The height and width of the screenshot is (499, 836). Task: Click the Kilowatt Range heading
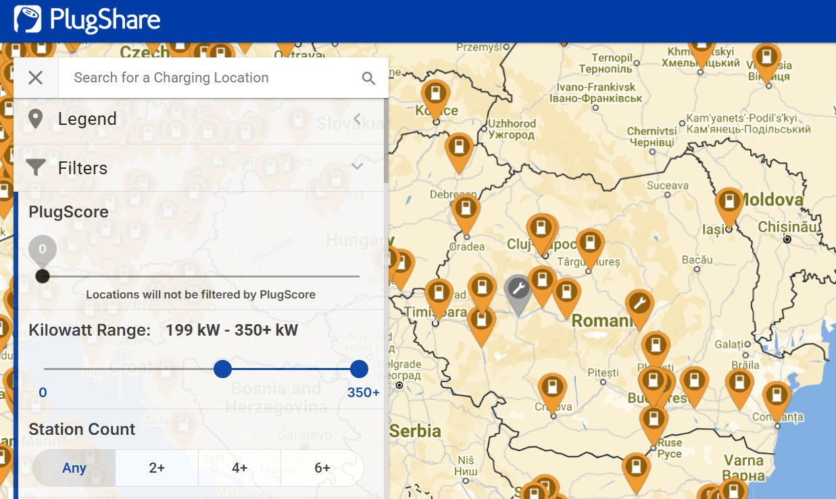(x=89, y=330)
